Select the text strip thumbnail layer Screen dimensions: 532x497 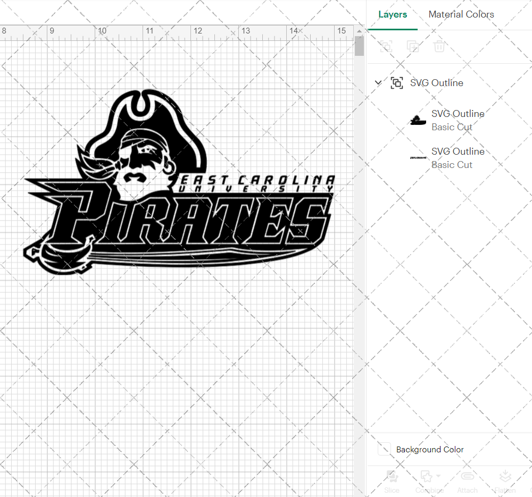pyautogui.click(x=418, y=158)
